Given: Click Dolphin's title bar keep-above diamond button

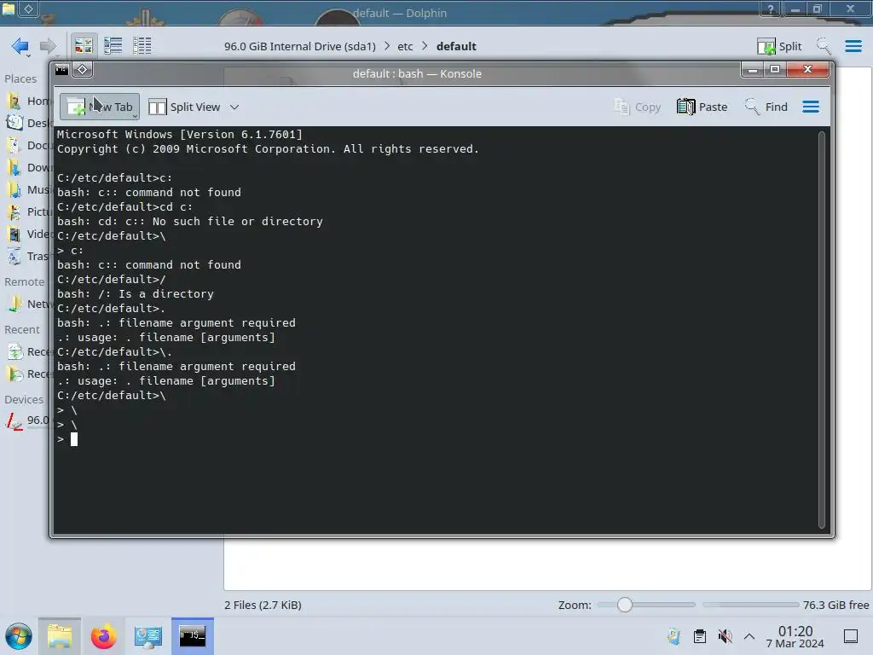Looking at the screenshot, I should [x=28, y=9].
